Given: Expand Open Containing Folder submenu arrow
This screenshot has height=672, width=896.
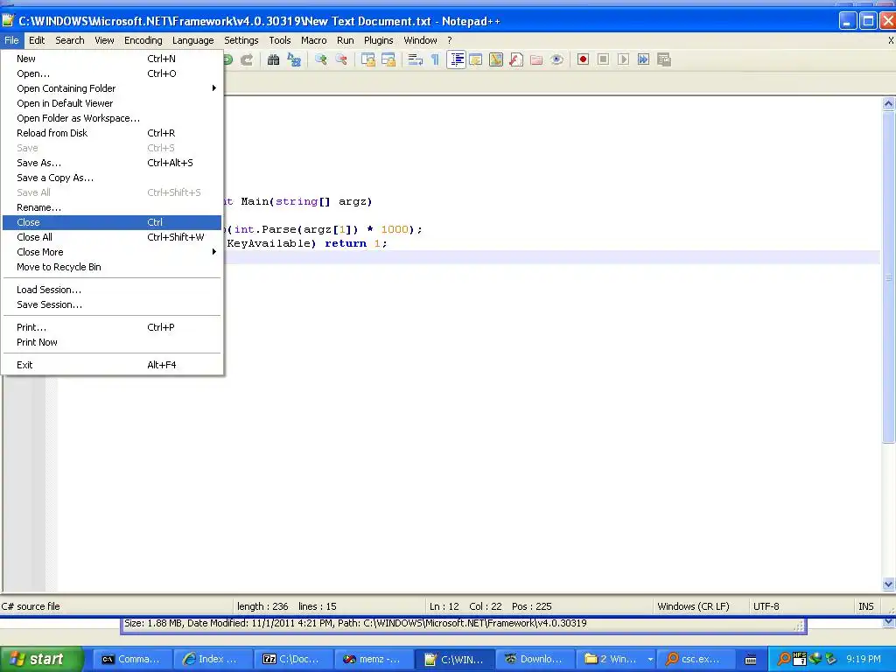Looking at the screenshot, I should [x=214, y=88].
